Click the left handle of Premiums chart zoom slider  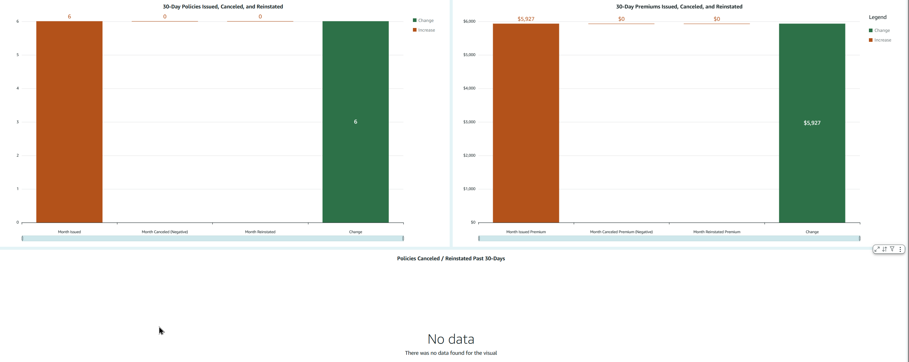pyautogui.click(x=479, y=239)
